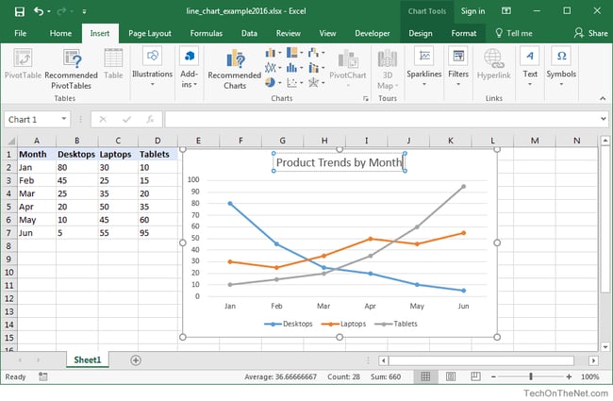Switch to the Formulas ribbon tab
613x401 pixels.
click(206, 32)
